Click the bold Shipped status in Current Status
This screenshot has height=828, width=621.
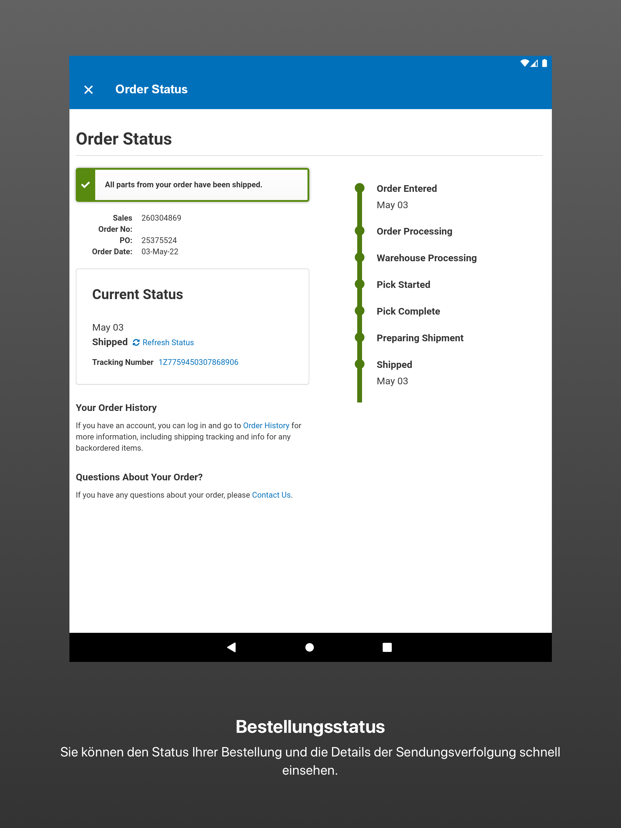(x=110, y=342)
